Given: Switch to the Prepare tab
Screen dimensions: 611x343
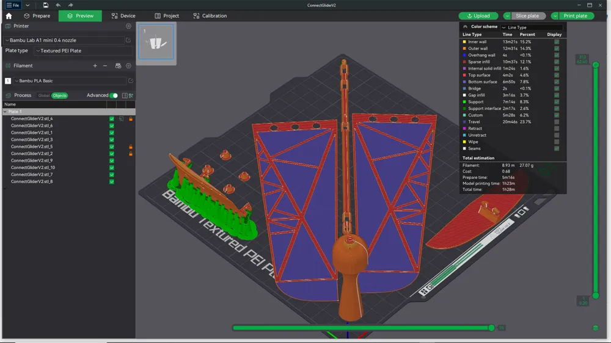Looking at the screenshot, I should pyautogui.click(x=37, y=16).
